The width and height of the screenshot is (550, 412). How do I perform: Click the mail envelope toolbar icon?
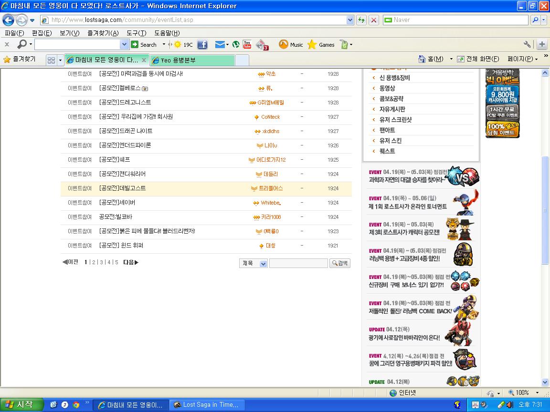[220, 44]
